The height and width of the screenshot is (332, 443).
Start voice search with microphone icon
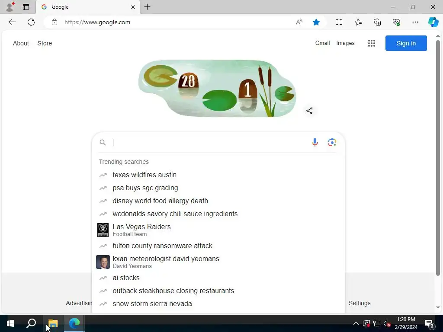tap(315, 142)
